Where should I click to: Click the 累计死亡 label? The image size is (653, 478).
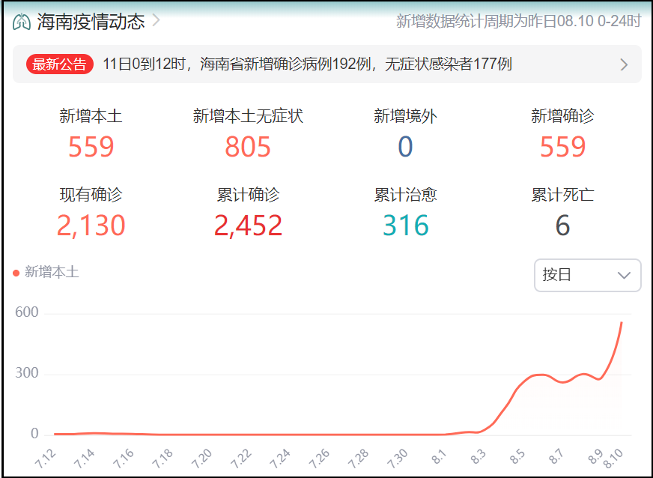[562, 195]
